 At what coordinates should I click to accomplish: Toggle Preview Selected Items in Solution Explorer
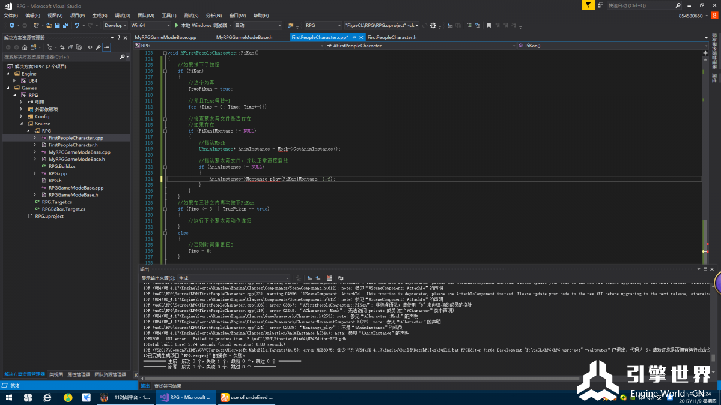pos(106,47)
